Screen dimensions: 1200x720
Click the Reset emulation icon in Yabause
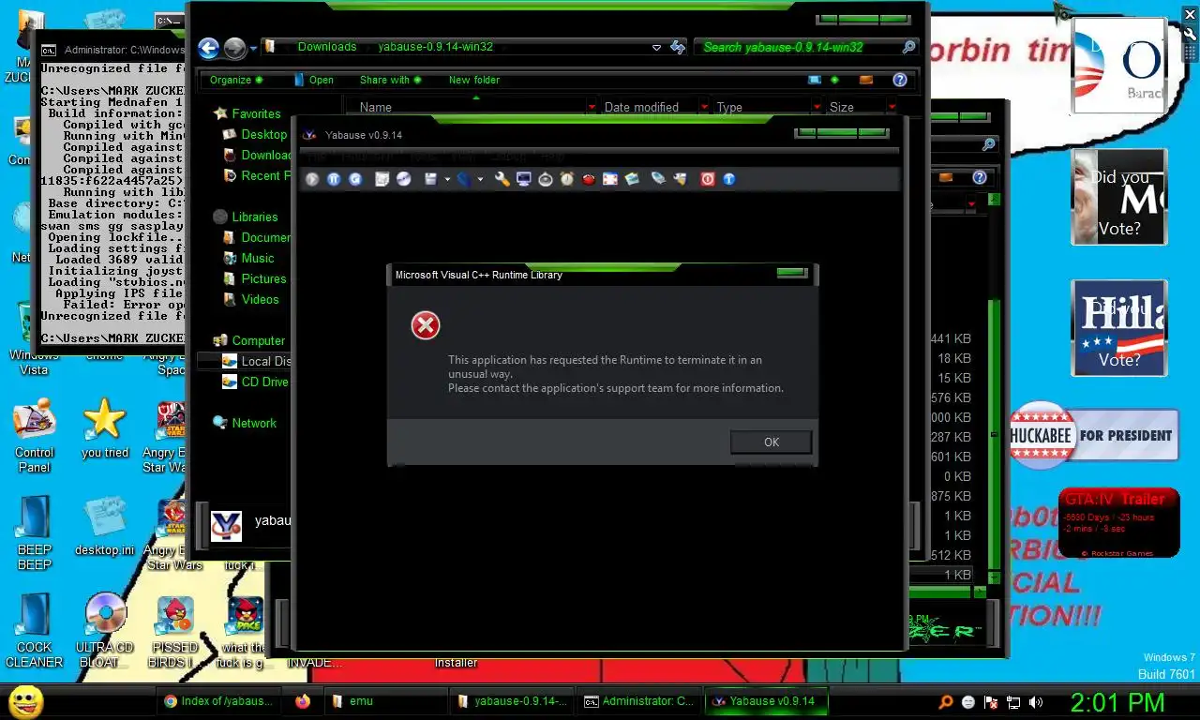(355, 179)
